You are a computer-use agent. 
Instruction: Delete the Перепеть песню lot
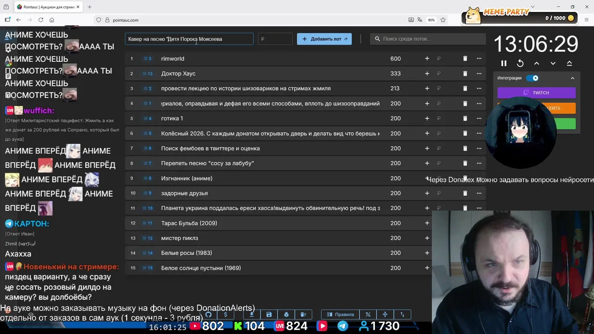465,163
